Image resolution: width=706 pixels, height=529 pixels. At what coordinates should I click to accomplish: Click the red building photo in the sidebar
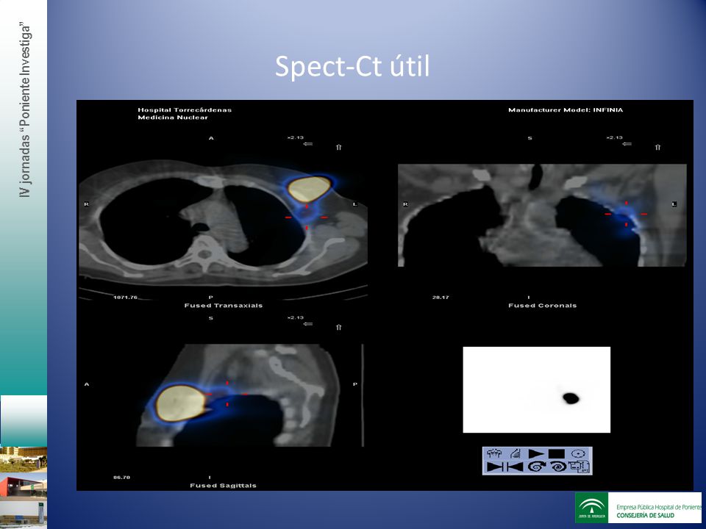[x=24, y=485]
